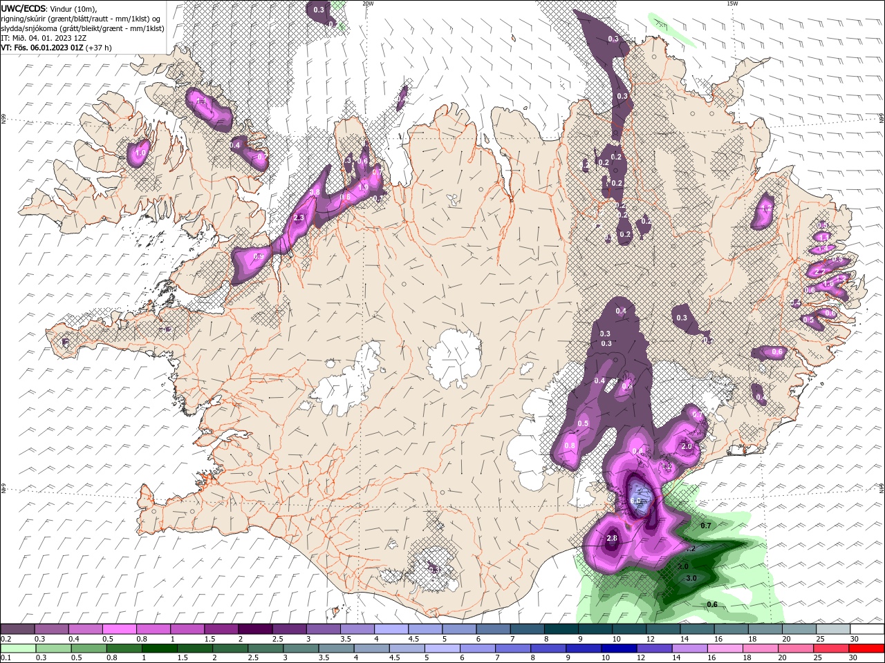Select the lower-scale dark green swatch between 1 and 1.5
Screen dimensions: 885x663
(x=160, y=648)
